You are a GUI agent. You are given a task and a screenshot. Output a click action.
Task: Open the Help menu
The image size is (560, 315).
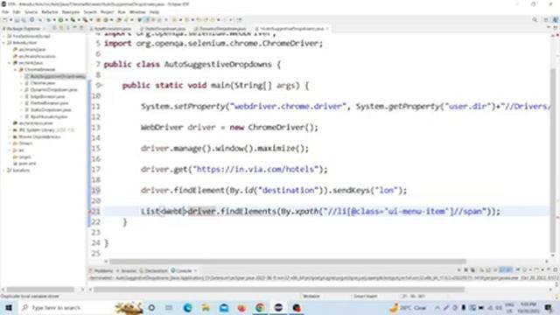[154, 12]
